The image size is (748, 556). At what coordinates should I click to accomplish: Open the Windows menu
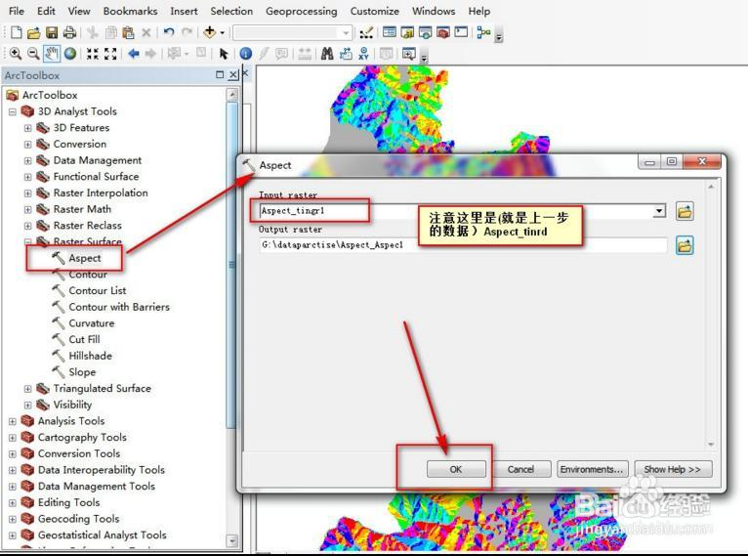click(434, 11)
